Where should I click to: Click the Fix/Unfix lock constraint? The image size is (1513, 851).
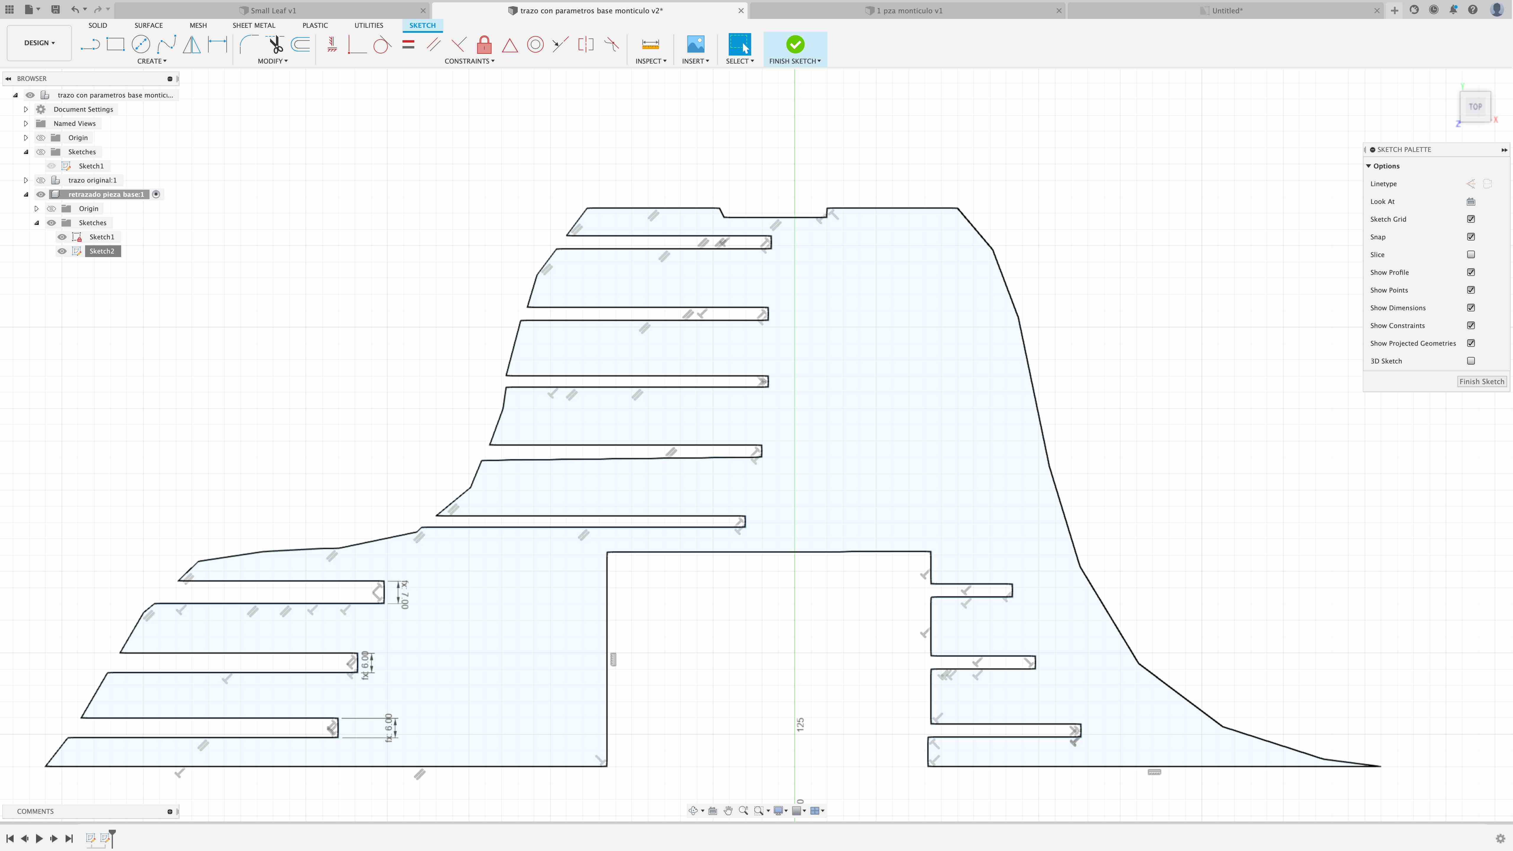(484, 44)
